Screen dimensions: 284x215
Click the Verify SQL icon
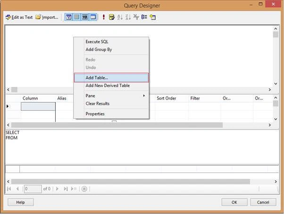(x=111, y=17)
